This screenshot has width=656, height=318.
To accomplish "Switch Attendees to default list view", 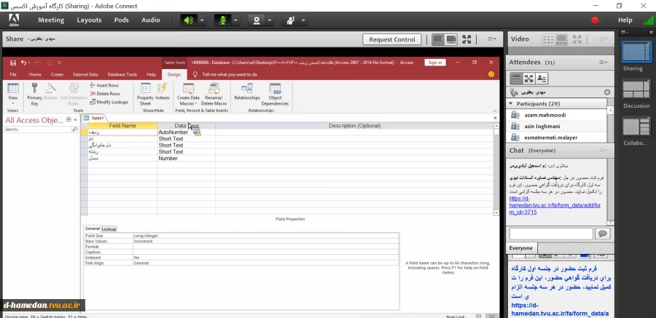I will (516, 78).
